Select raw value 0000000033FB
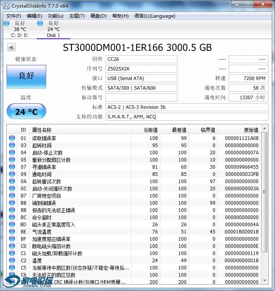 [242, 174]
